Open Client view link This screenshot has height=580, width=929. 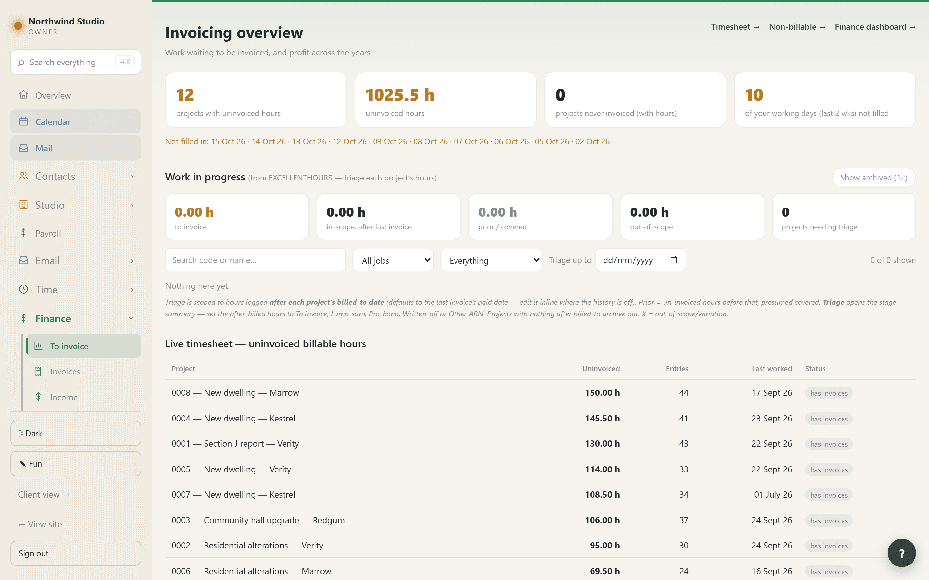point(43,495)
